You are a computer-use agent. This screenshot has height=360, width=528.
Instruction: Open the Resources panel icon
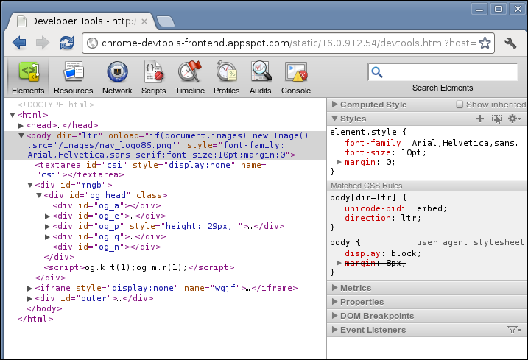pos(73,77)
